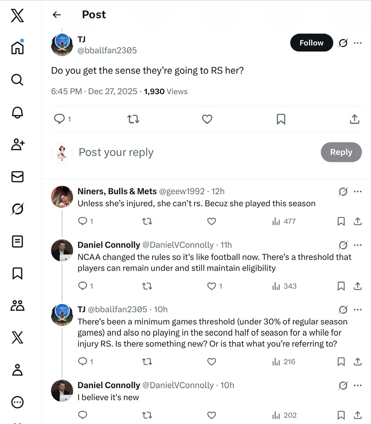
Task: Open Follow requests in the sidebar
Action: click(x=18, y=144)
